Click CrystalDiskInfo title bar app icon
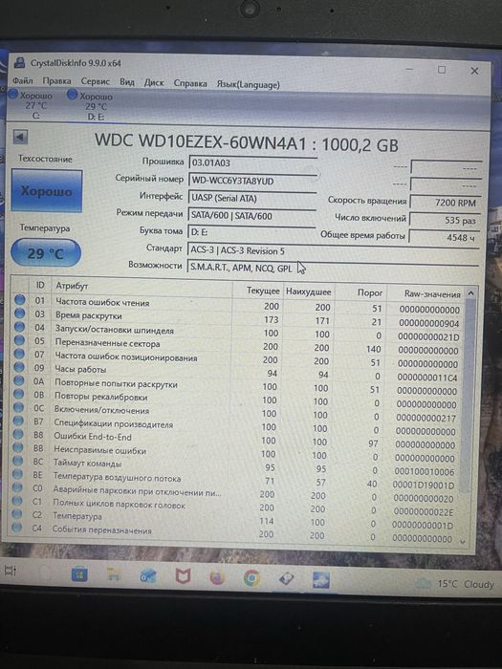 [x=19, y=63]
